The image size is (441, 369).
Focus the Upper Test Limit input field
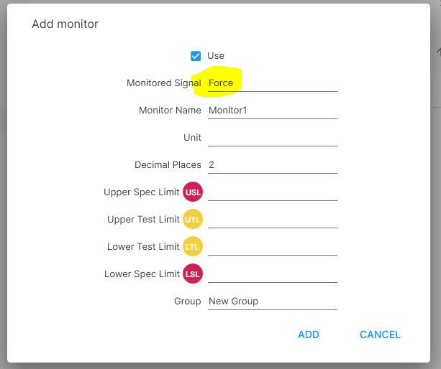(272, 220)
